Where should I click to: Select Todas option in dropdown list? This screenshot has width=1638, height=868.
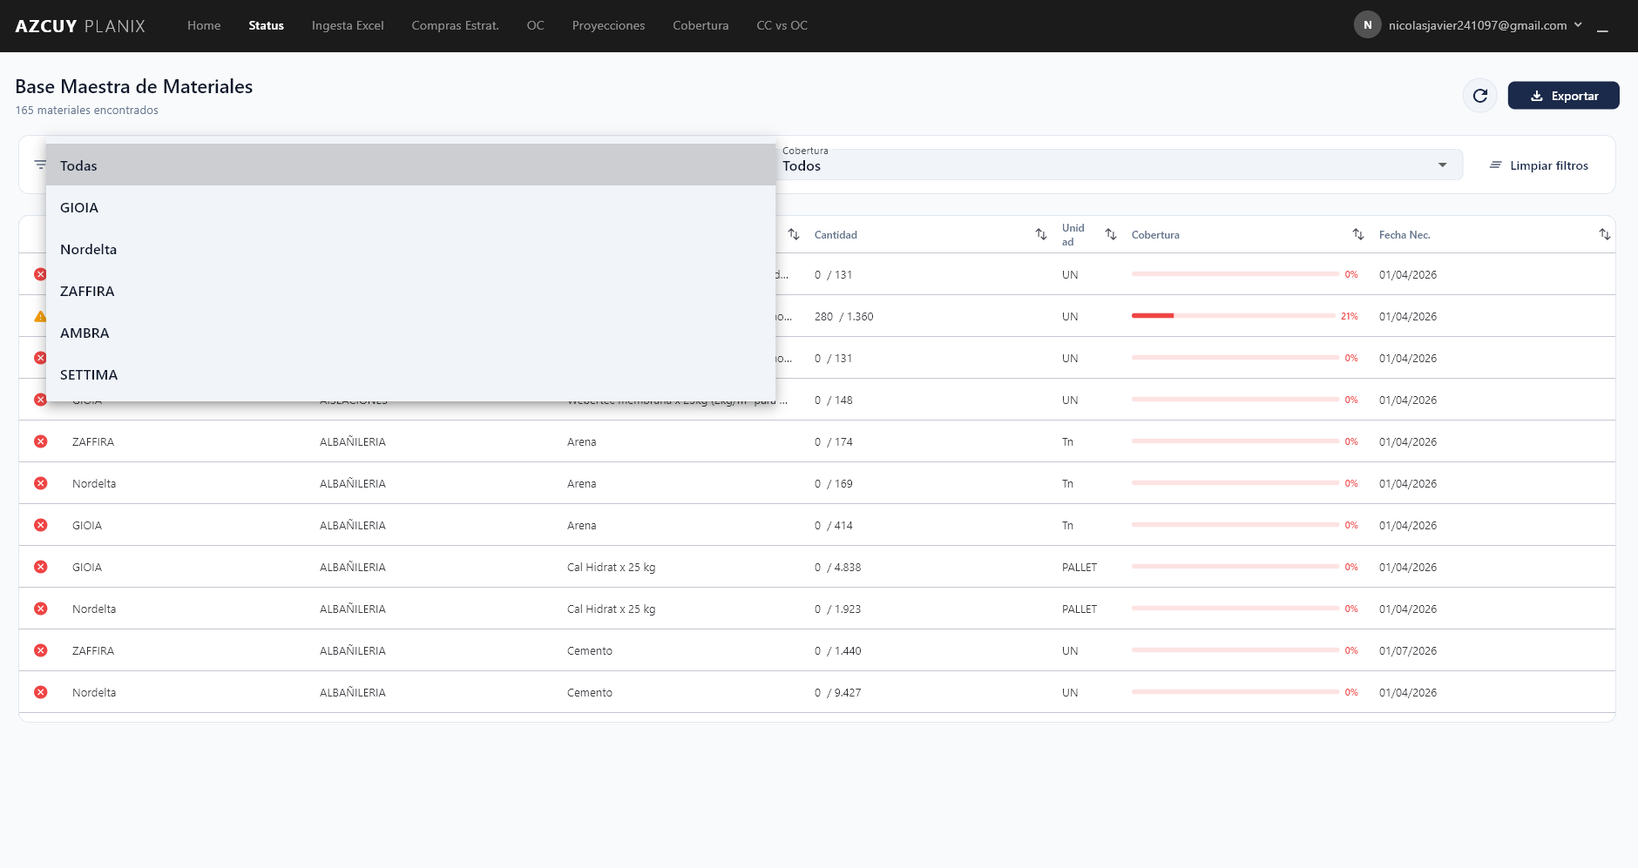pyautogui.click(x=410, y=165)
